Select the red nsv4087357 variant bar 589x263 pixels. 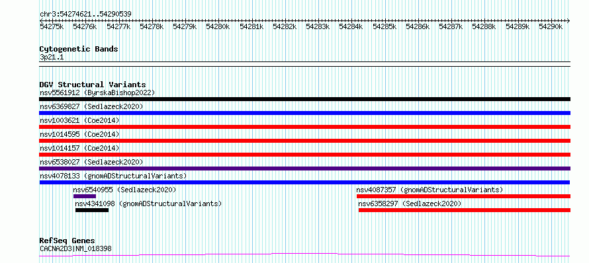click(463, 196)
